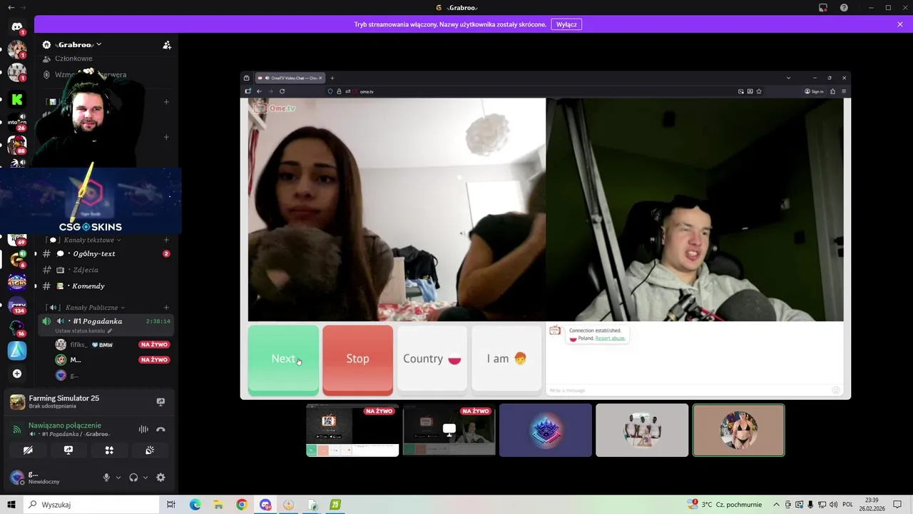
Task: Click NA ŻYWO badge next to M...
Action: tap(154, 360)
